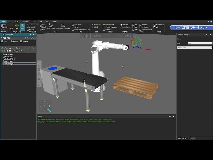Enable the Connection Line checkbox

[x=73, y=25]
